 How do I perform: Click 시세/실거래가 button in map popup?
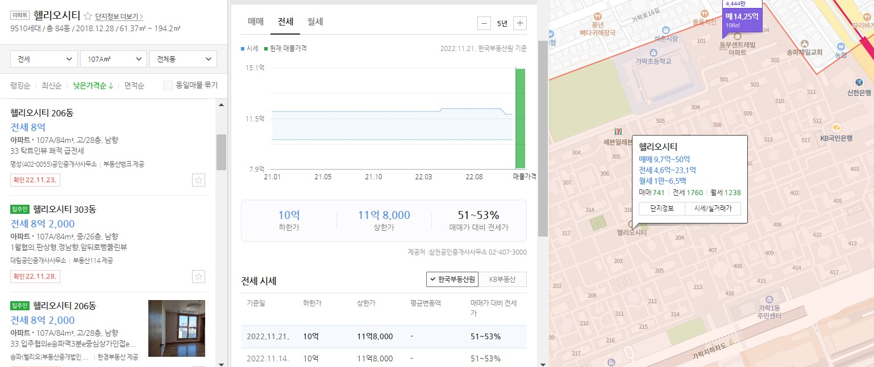(x=713, y=208)
